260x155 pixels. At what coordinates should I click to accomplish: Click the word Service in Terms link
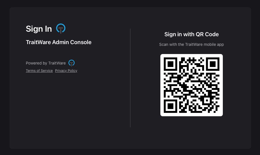point(47,70)
